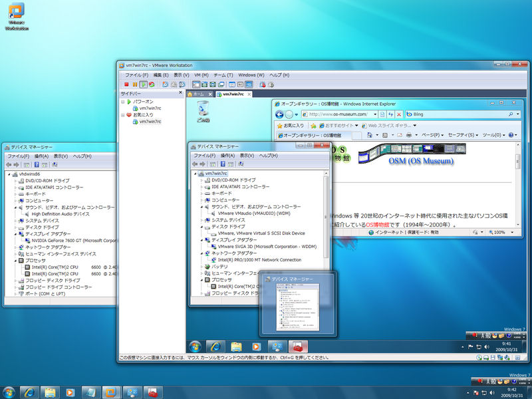
Task: Open the おすすめサイト dropdown in IE favorites bar
Action: point(356,126)
